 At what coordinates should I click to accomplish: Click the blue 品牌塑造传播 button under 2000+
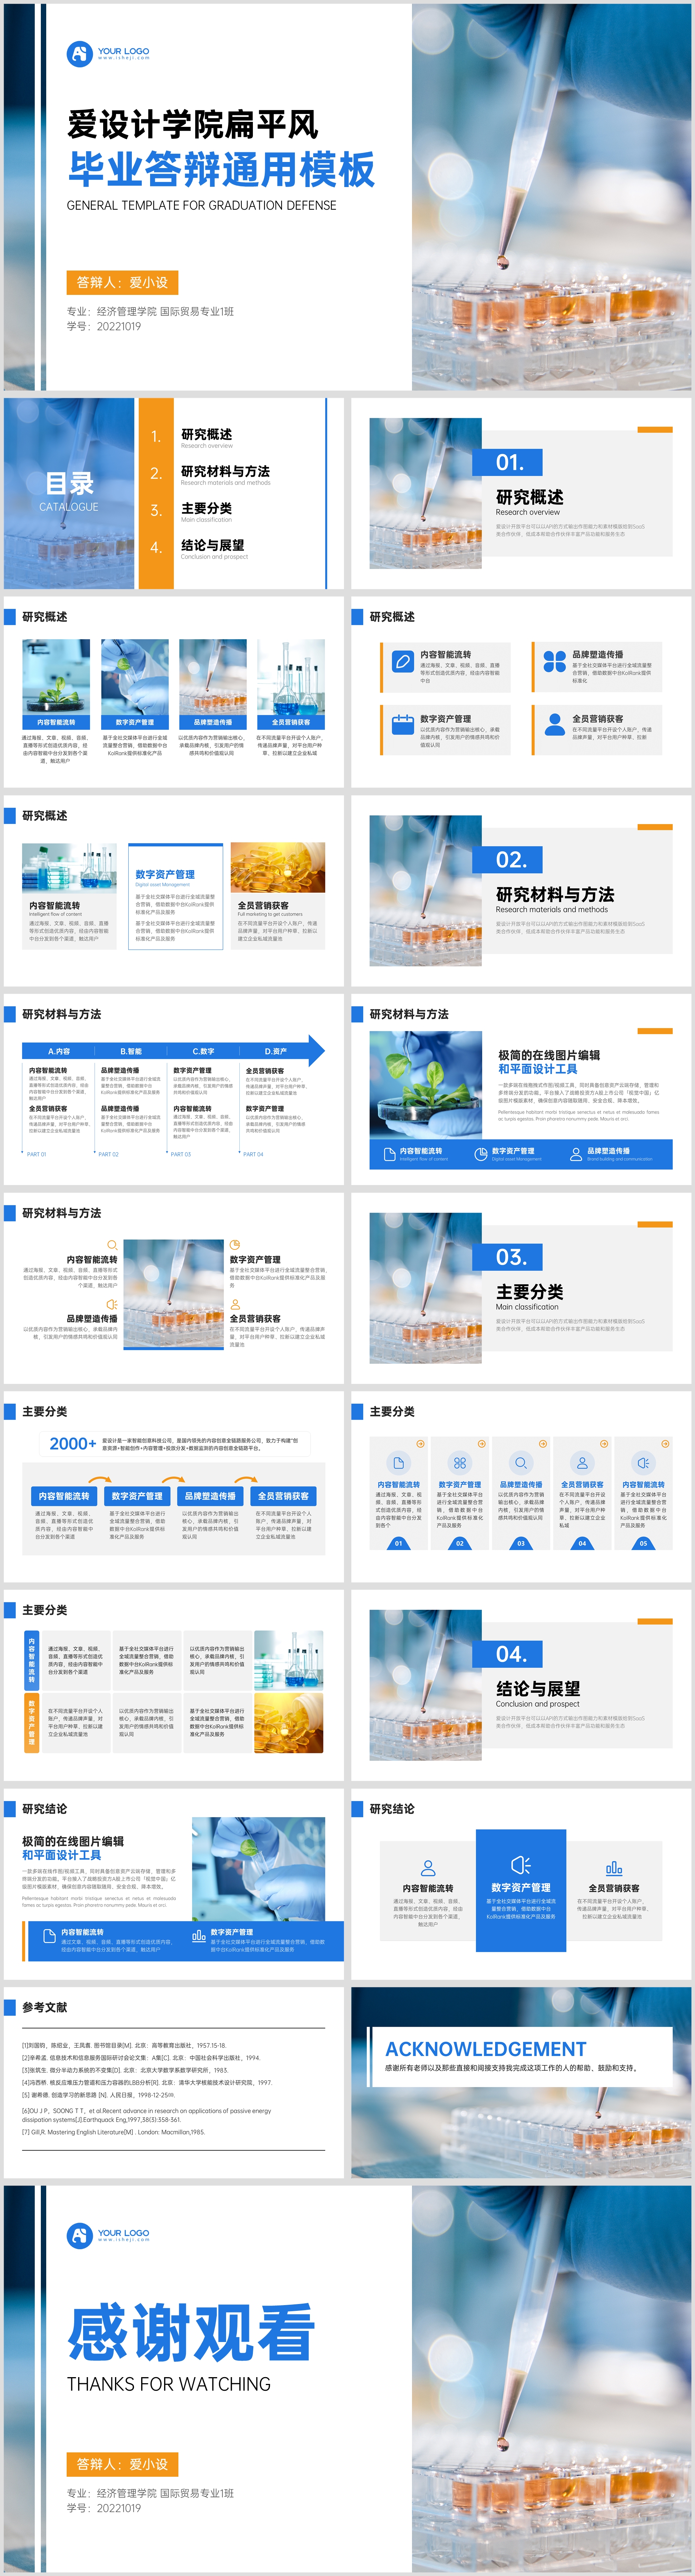(210, 1496)
